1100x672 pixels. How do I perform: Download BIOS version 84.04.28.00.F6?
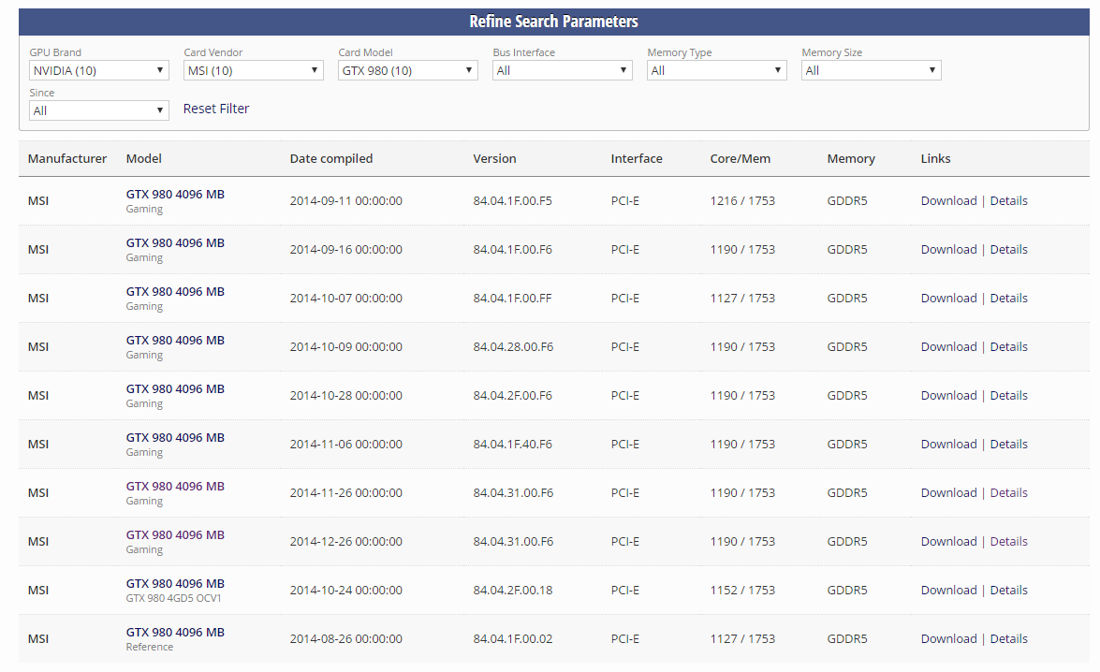(x=948, y=346)
